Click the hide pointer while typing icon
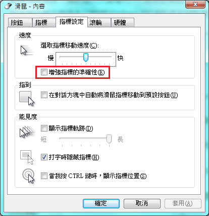This screenshot has width=209, height=216. (x=27, y=157)
